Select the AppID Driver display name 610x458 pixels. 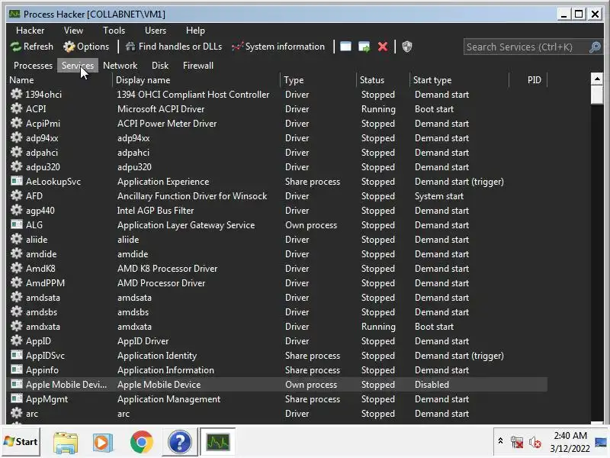tap(143, 341)
